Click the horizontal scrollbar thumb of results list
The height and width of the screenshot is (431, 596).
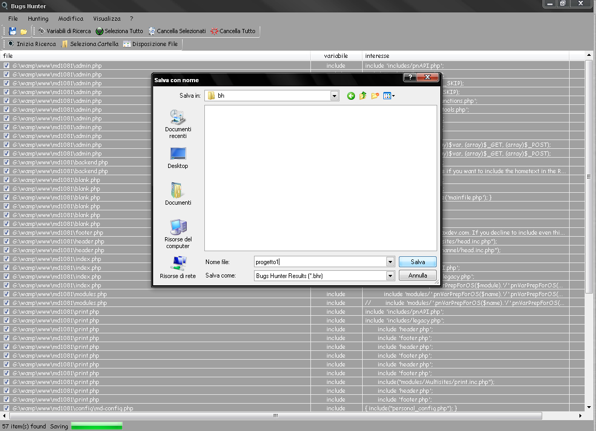coord(276,415)
